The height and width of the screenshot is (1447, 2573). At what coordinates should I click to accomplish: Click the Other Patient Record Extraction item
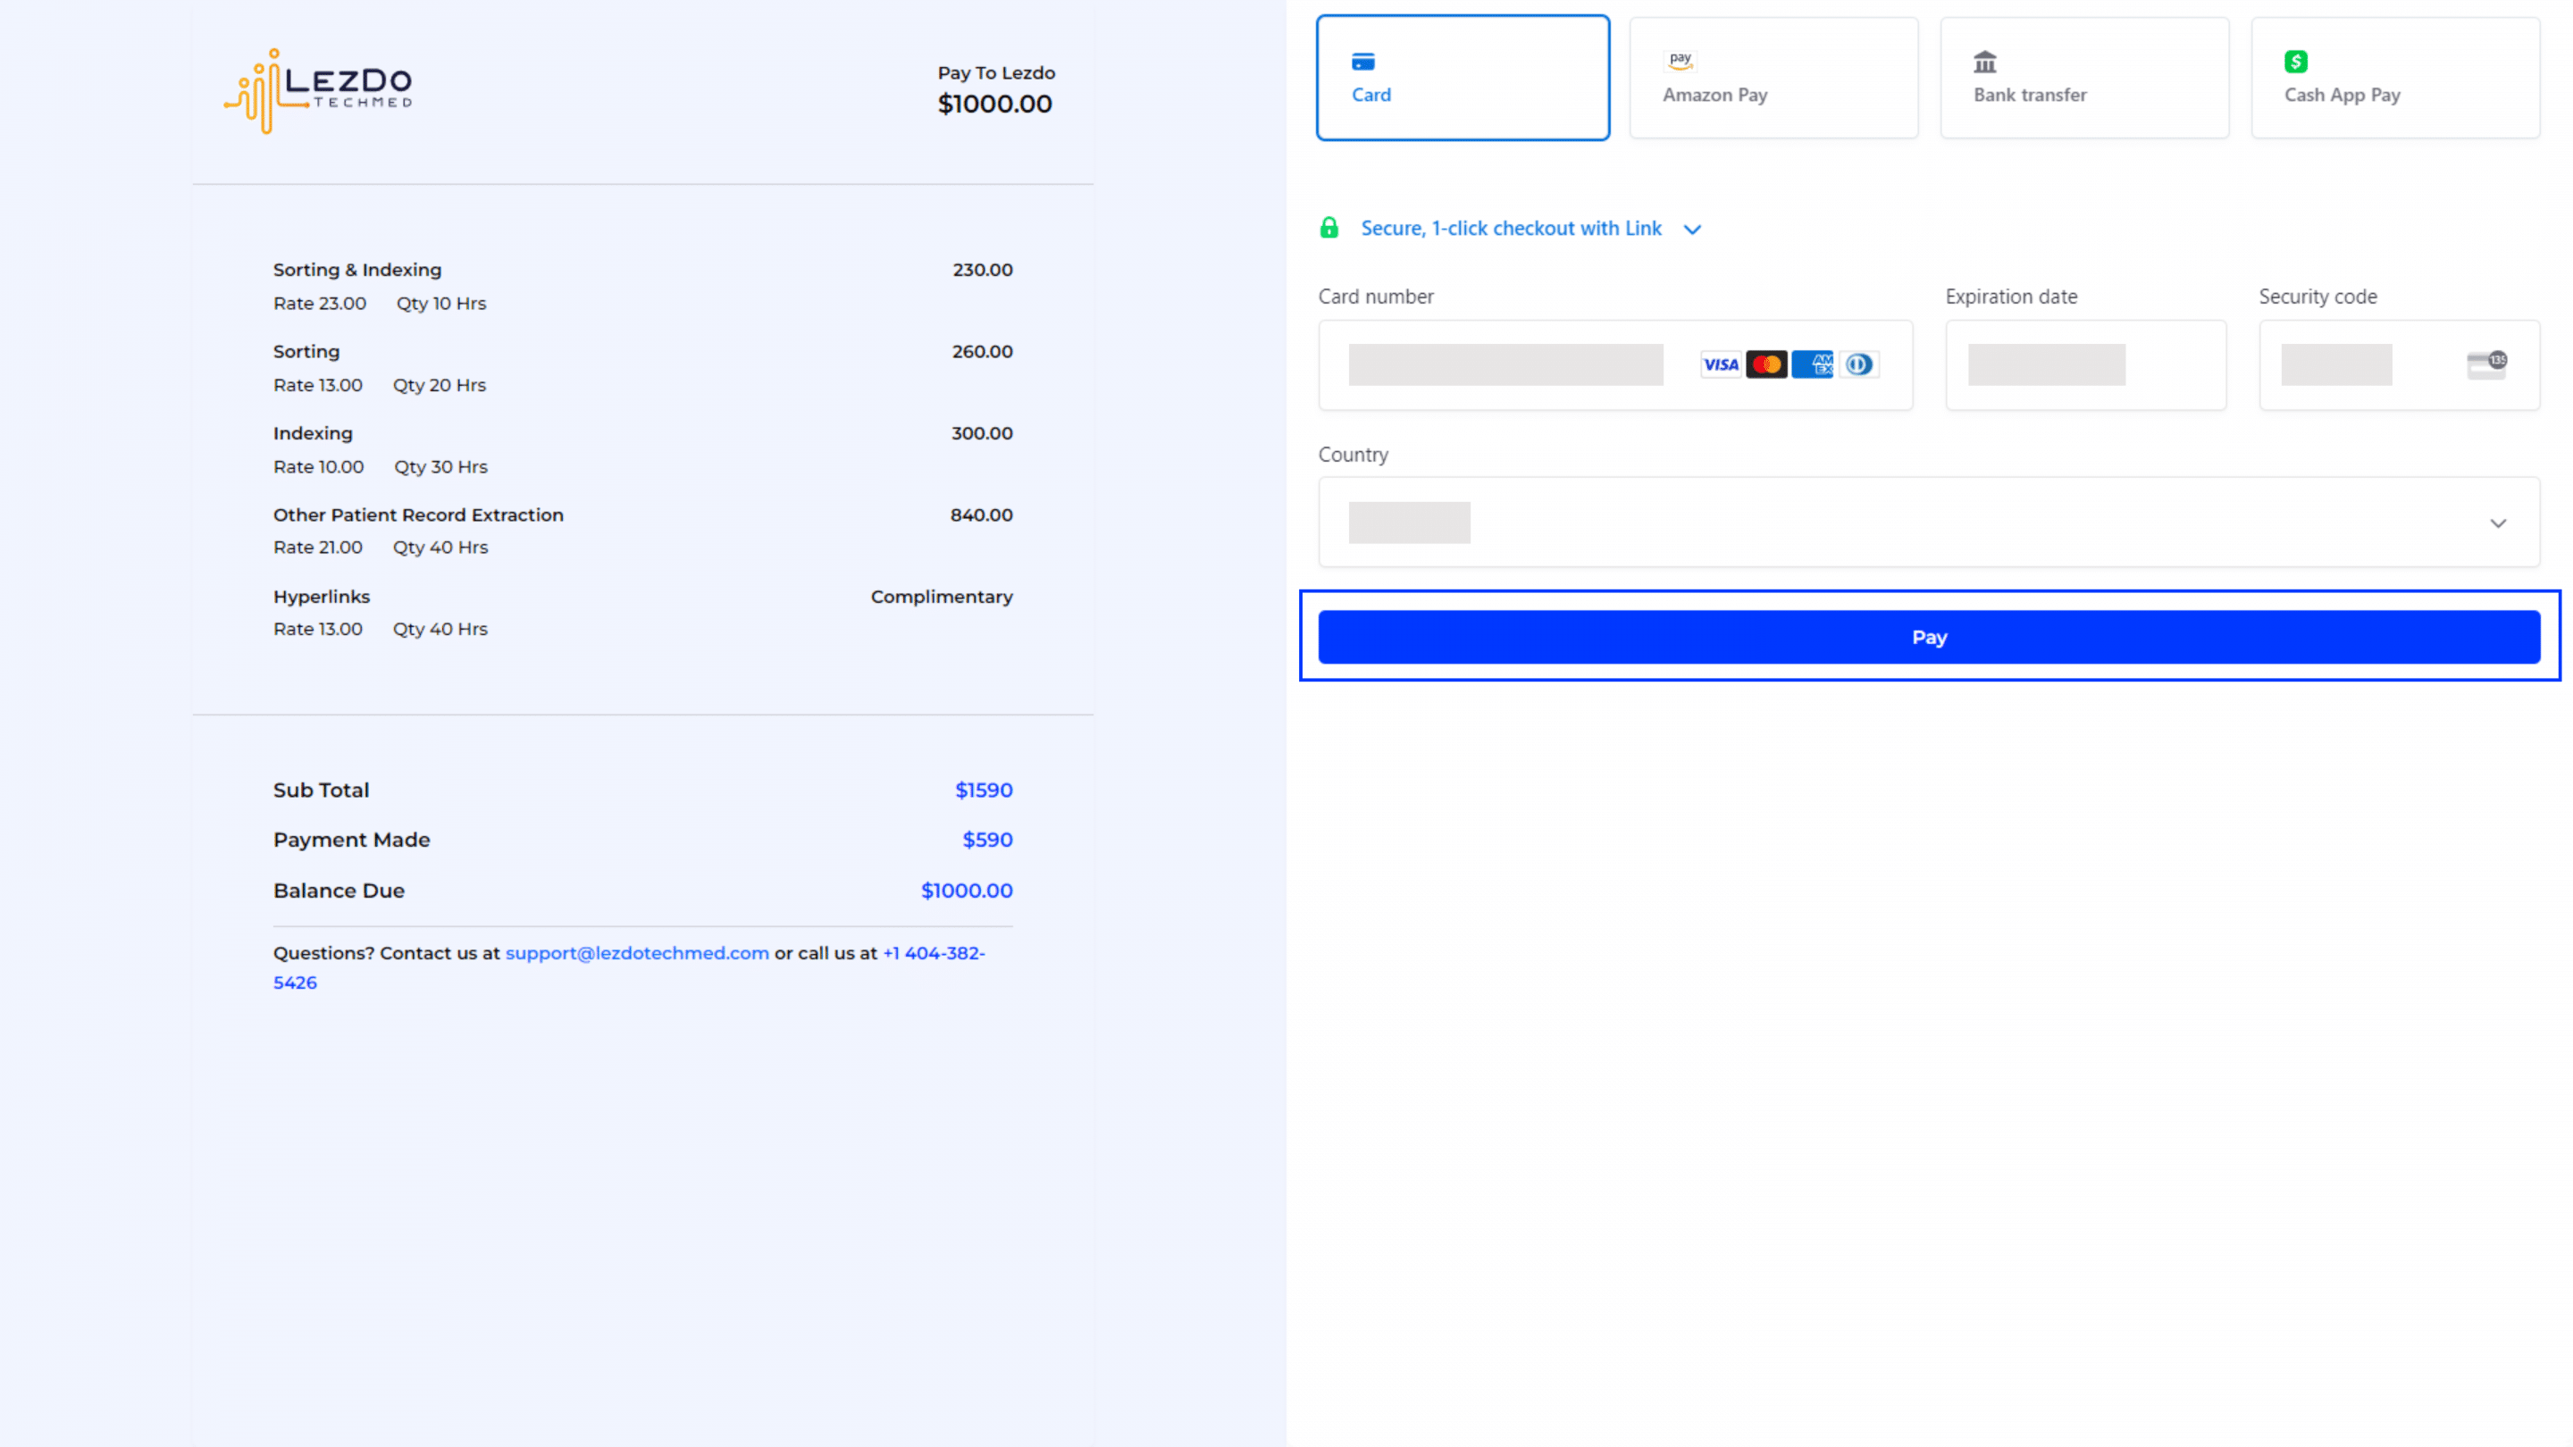[418, 514]
